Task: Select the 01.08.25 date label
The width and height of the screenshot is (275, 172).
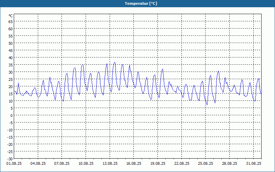Action: [14, 163]
